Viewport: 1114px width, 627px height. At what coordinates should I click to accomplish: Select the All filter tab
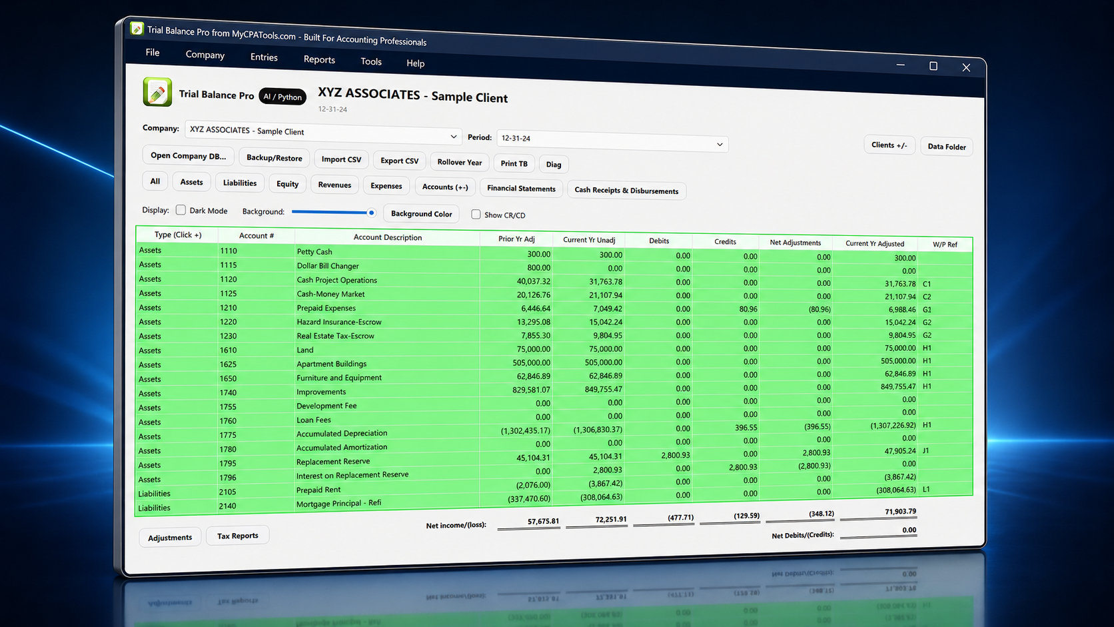tap(155, 181)
